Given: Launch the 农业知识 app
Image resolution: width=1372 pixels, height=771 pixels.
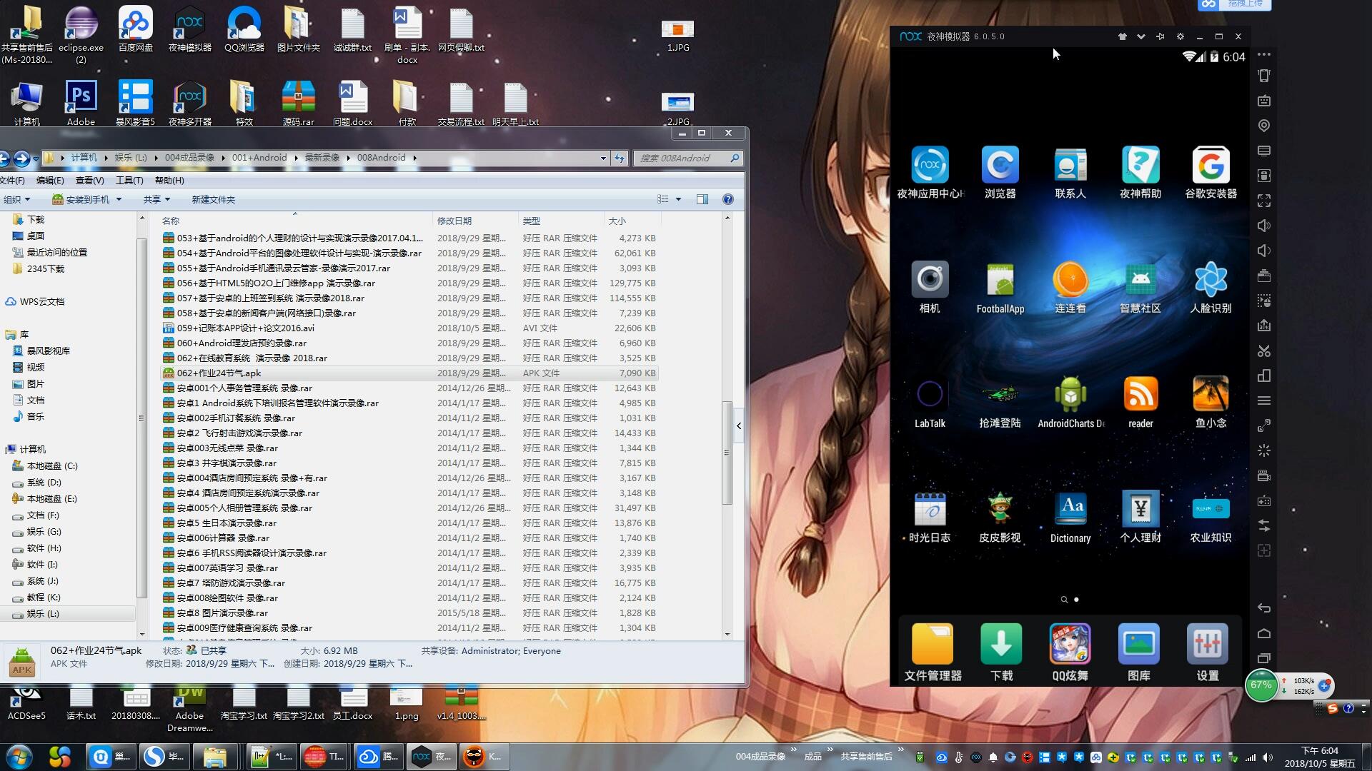Looking at the screenshot, I should click(1211, 518).
